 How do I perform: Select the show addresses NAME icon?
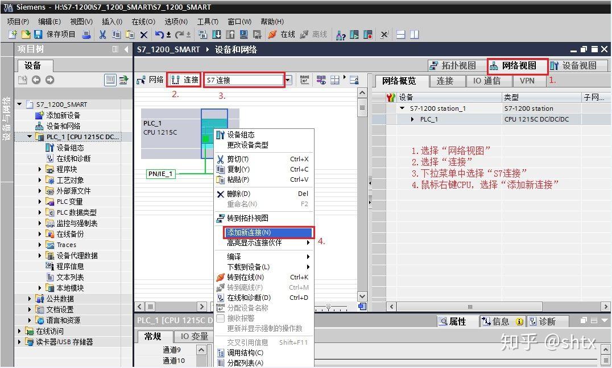tap(304, 80)
